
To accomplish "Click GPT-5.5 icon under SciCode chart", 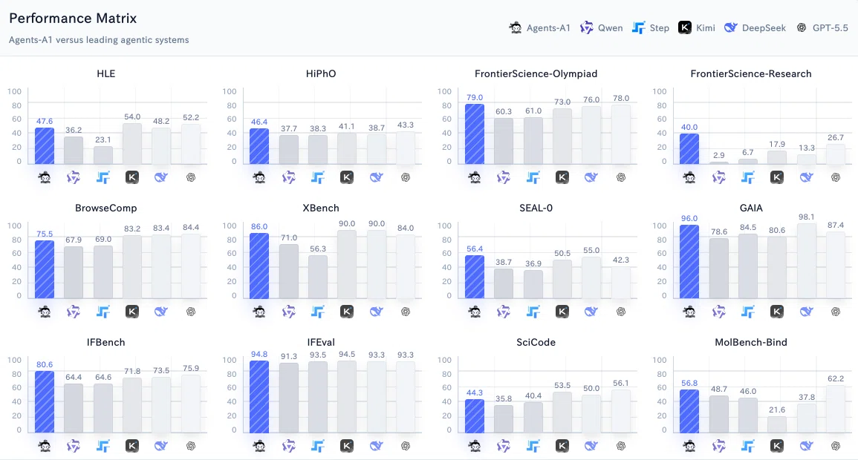I will pos(620,446).
